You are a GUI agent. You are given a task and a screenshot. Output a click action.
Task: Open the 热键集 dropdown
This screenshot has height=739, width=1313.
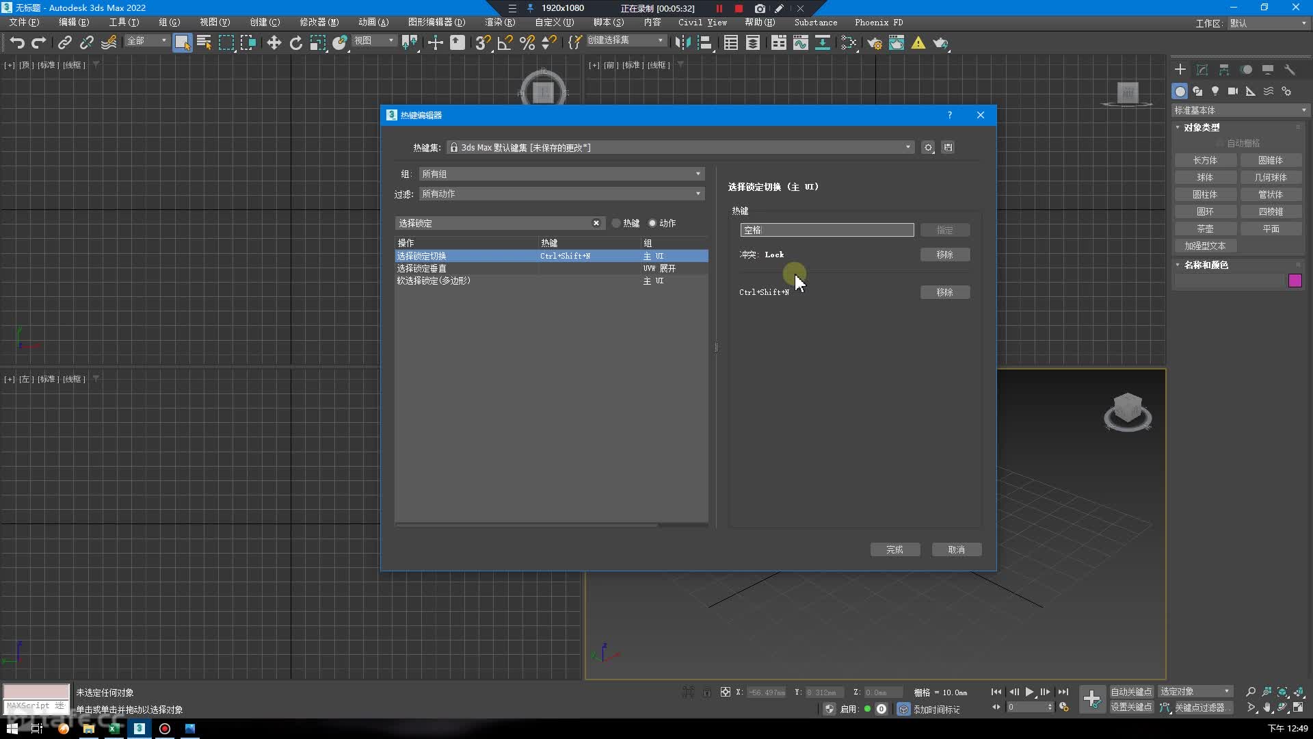coord(680,147)
